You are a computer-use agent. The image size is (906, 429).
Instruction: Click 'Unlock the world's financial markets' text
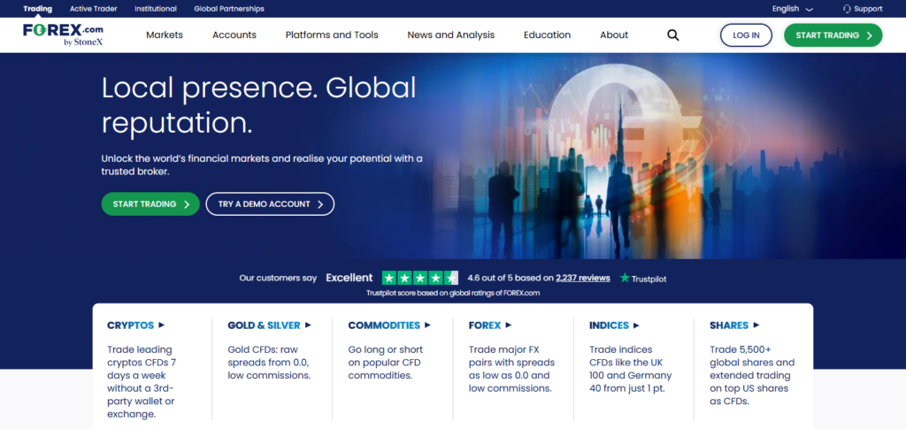tap(262, 165)
